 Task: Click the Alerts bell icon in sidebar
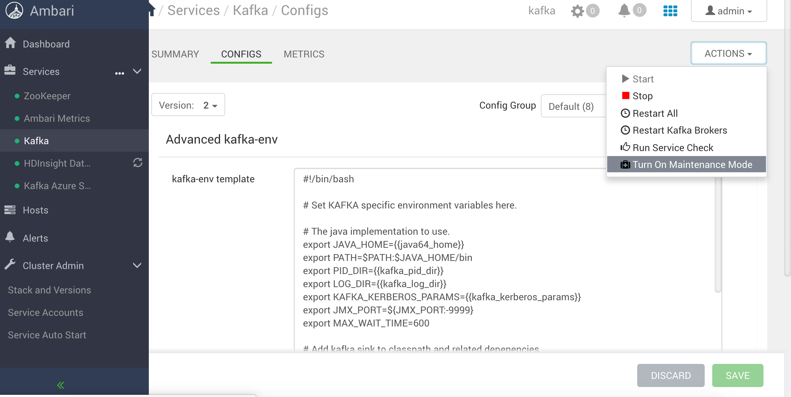click(x=10, y=237)
